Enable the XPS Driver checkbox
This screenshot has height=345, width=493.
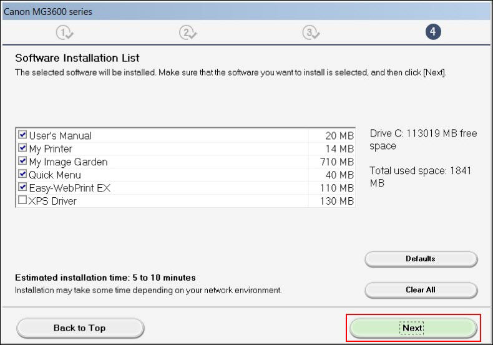pos(22,200)
